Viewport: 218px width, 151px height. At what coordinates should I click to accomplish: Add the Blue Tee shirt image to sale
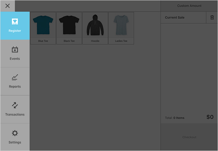(43, 25)
